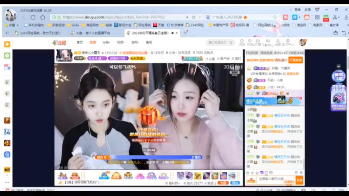The width and height of the screenshot is (349, 196).
Task: Open the 中国特产网 bookmark
Action: 218,25
